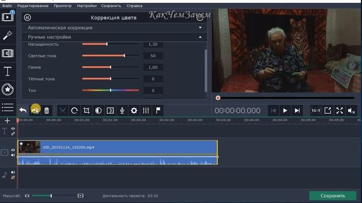Add a marker with the flag icon

[x=158, y=111]
